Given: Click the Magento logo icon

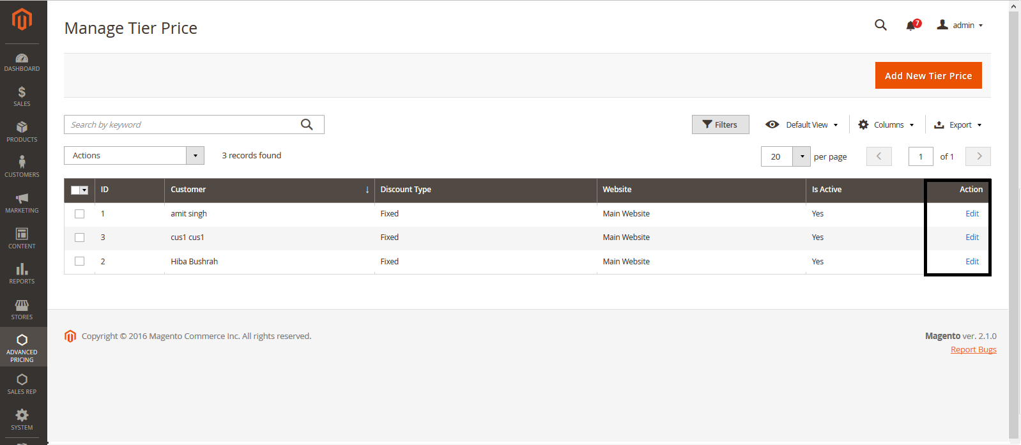Looking at the screenshot, I should pyautogui.click(x=22, y=20).
